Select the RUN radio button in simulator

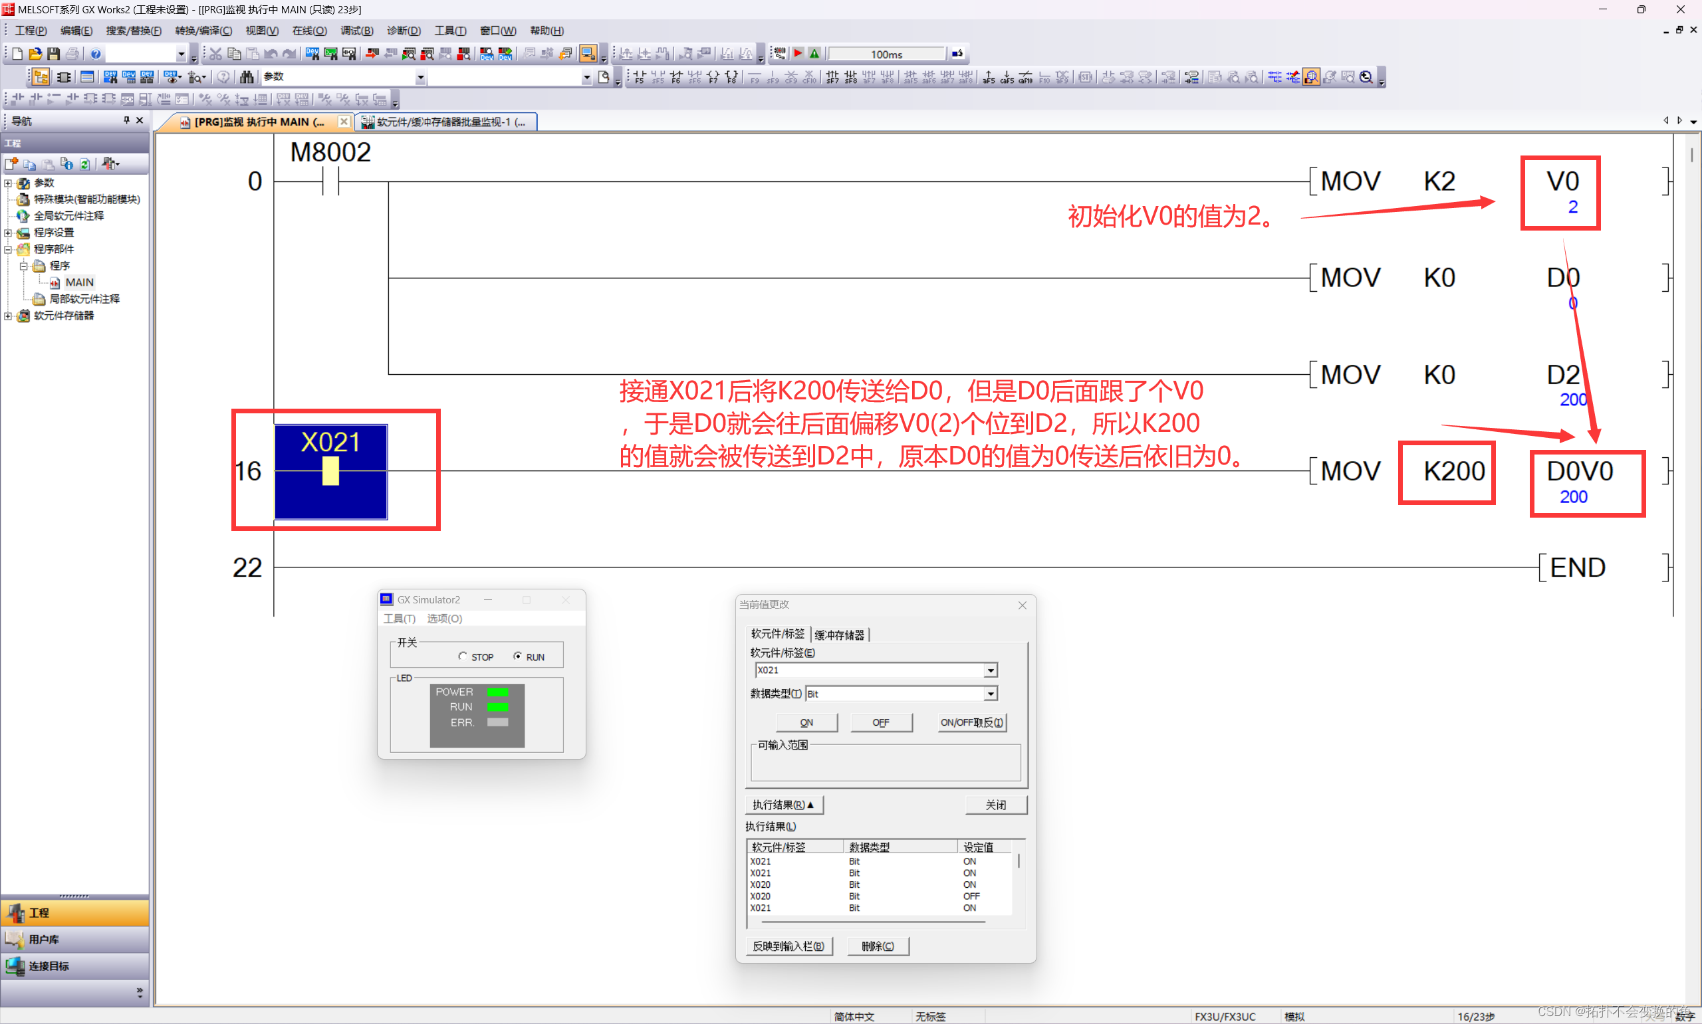coord(518,657)
